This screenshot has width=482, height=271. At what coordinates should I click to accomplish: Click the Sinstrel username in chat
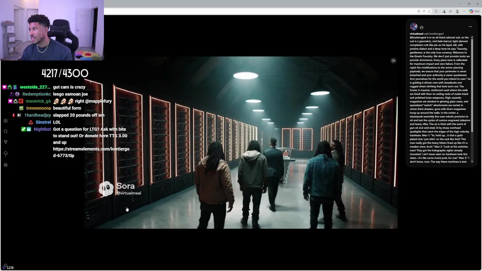[43, 122]
